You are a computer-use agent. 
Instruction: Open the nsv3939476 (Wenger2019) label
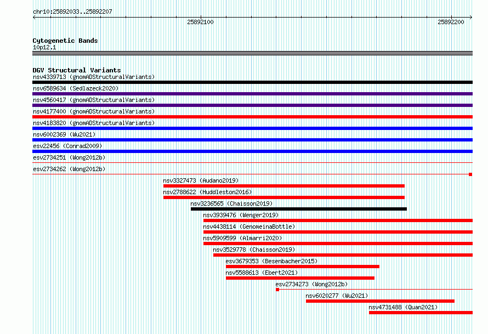(x=241, y=215)
